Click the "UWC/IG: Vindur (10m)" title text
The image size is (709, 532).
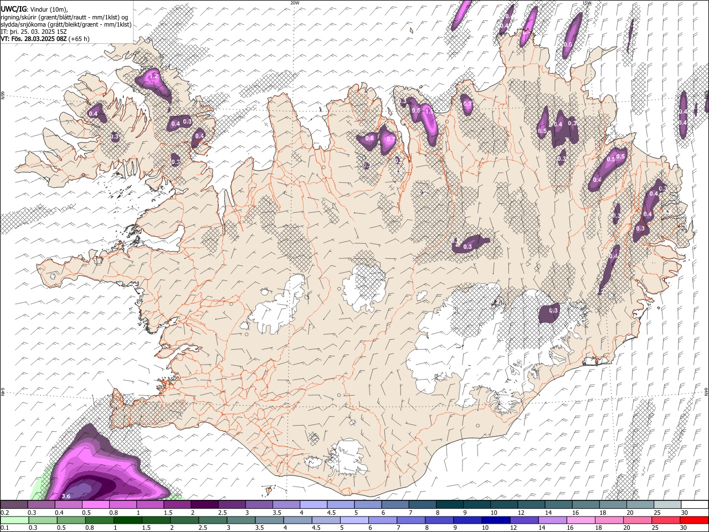pos(34,9)
